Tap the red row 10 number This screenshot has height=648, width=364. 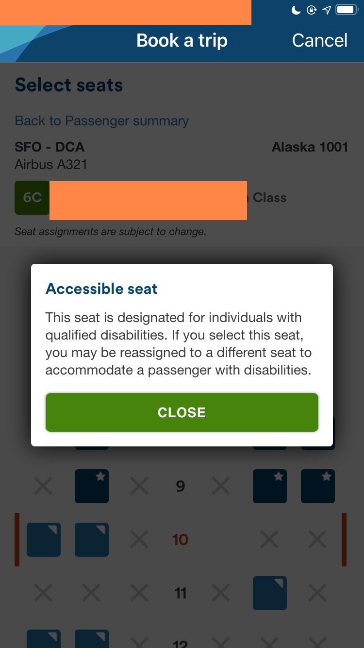click(180, 539)
